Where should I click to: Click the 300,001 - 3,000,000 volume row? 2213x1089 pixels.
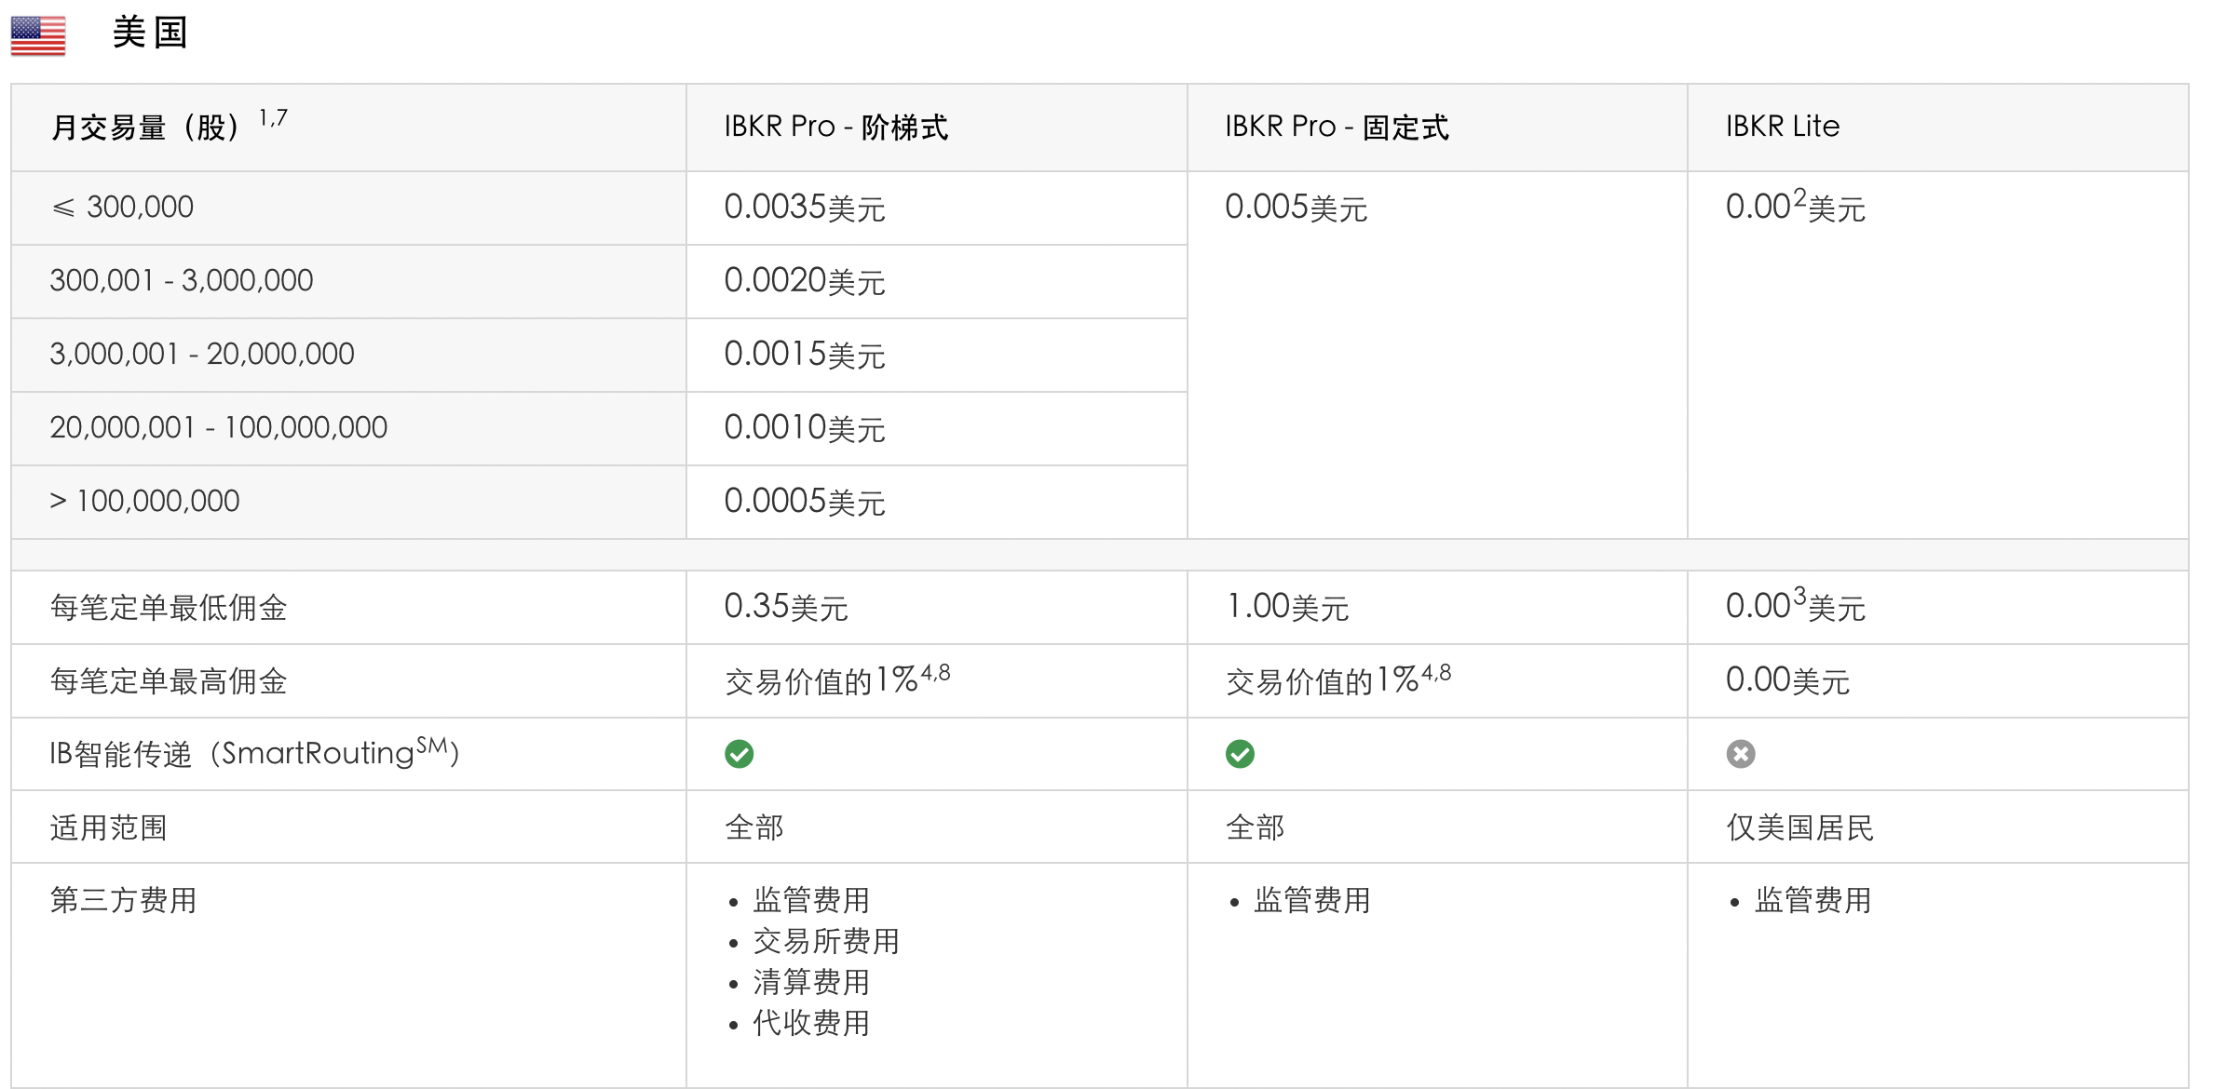click(x=182, y=280)
